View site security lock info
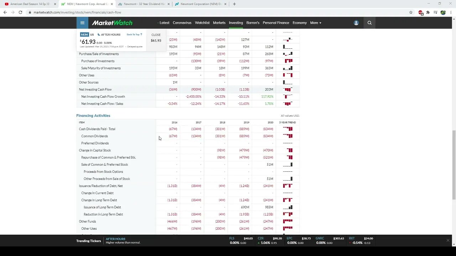Viewport: 456px width, 256px height. [30, 12]
